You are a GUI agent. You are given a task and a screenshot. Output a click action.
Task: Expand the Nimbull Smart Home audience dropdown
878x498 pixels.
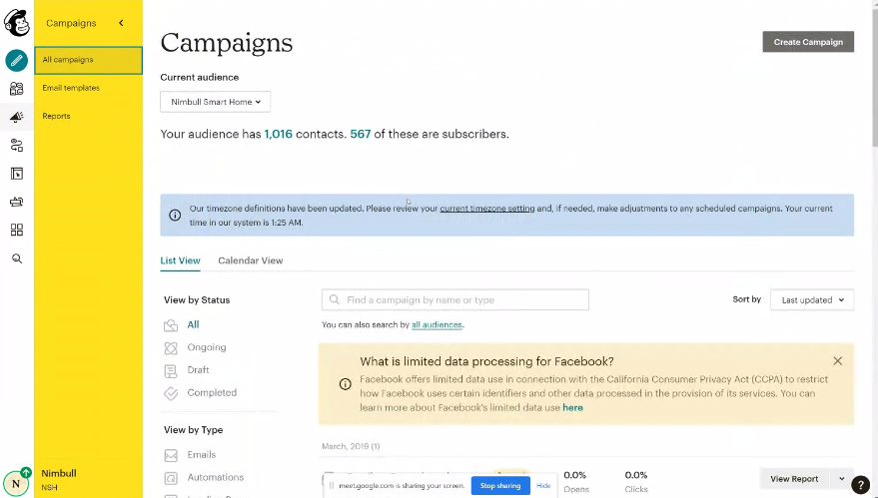[216, 102]
